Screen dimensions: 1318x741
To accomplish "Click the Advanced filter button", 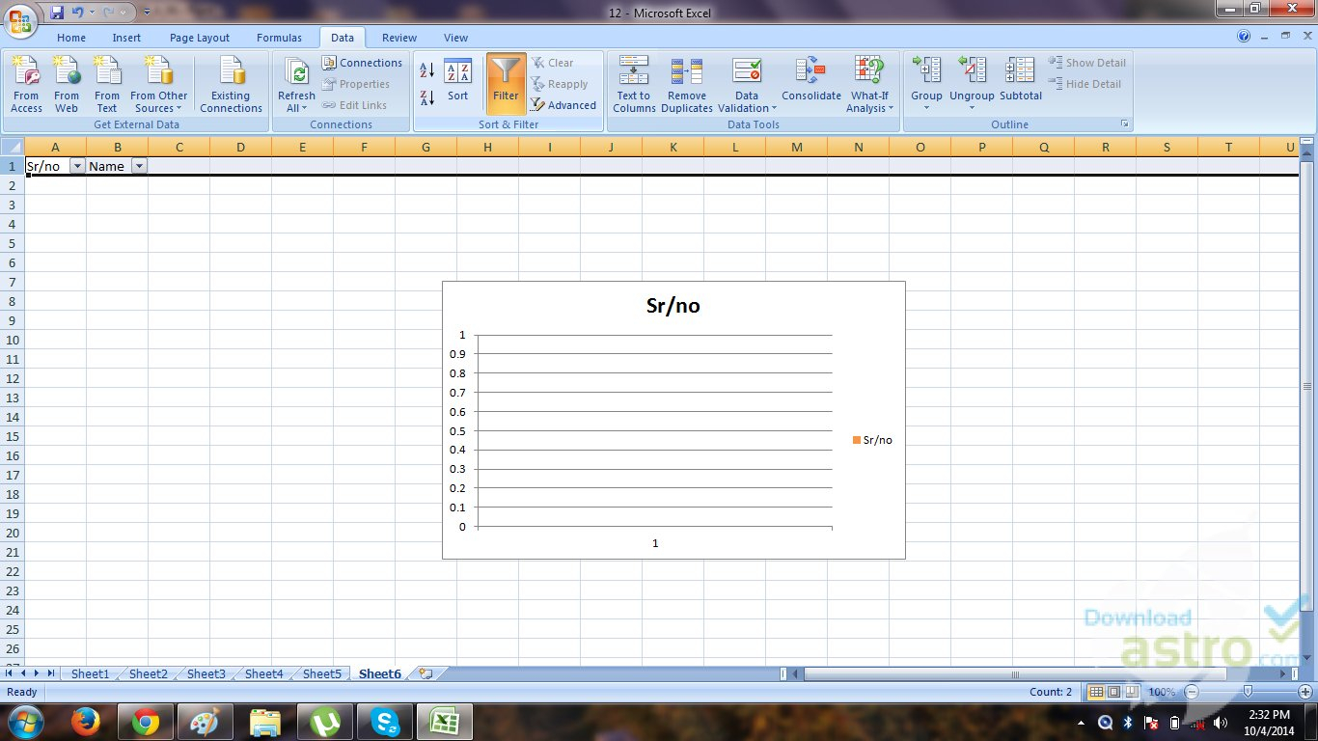I will pos(563,105).
